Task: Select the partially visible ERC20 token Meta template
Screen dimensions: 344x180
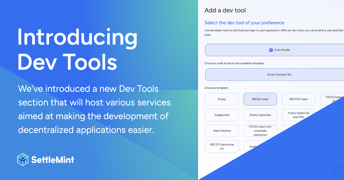Action: [333, 99]
